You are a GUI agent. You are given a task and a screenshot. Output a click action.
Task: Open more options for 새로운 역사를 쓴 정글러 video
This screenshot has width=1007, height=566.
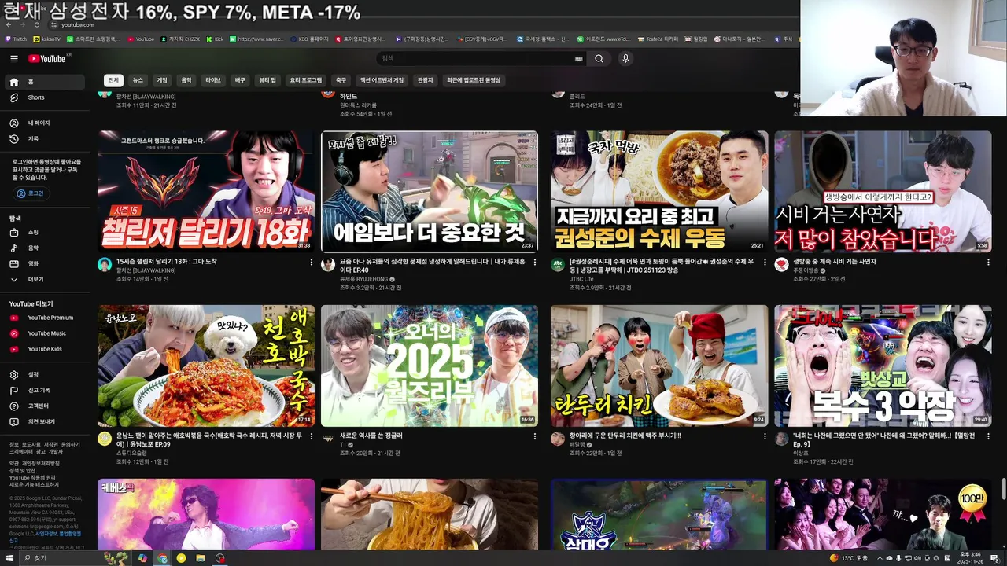click(x=535, y=436)
